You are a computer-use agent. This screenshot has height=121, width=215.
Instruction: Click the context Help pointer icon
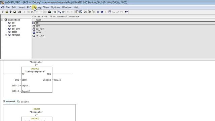pos(126,12)
